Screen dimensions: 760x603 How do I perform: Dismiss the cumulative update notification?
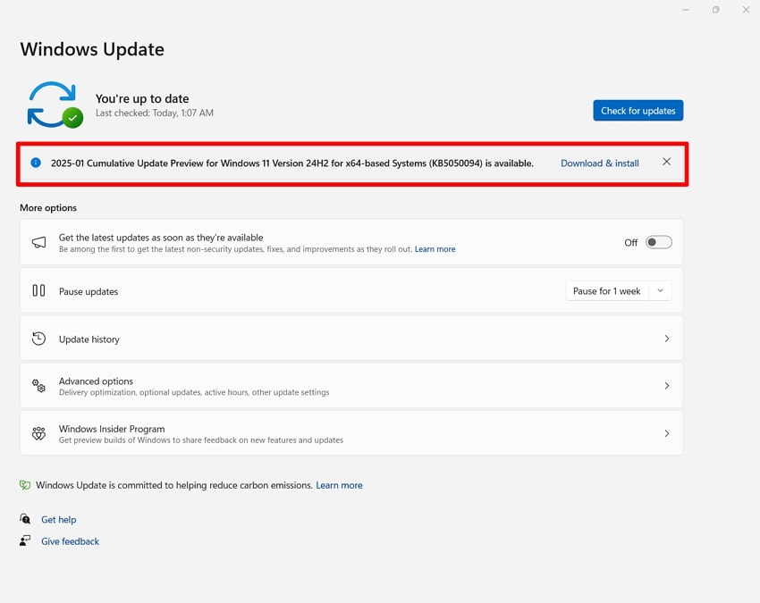(x=666, y=162)
